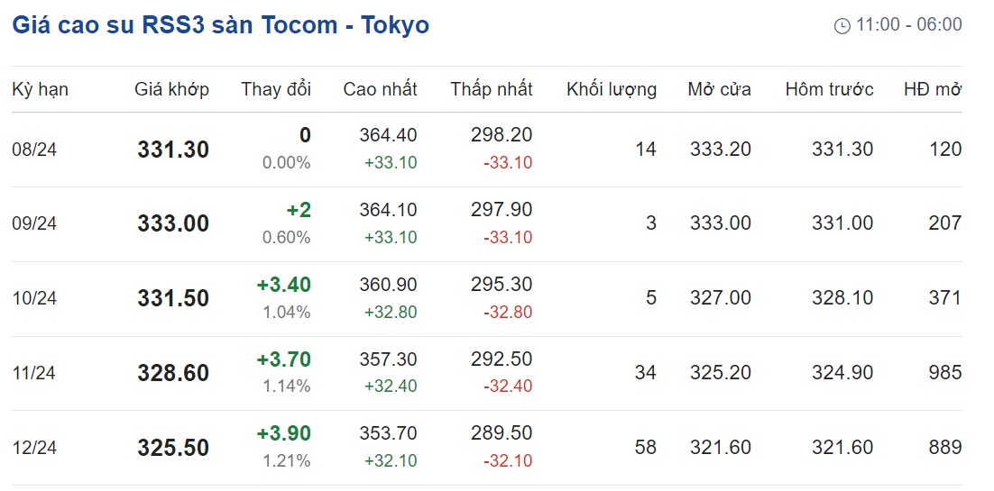The width and height of the screenshot is (994, 491).
Task: Click the 'HĐ mở' column header
Action: tap(934, 89)
